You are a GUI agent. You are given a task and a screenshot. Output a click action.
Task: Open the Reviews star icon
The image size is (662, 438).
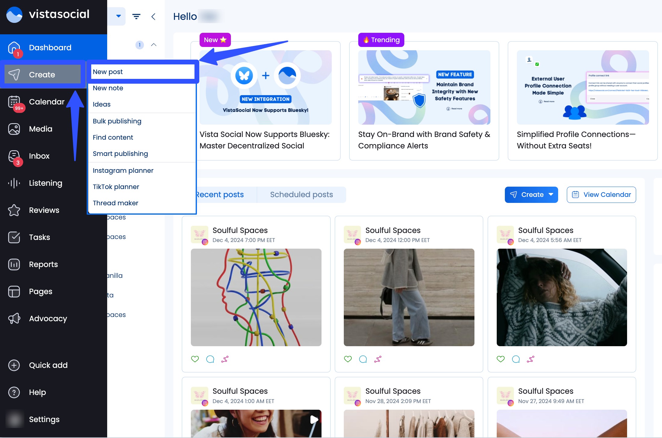14,210
